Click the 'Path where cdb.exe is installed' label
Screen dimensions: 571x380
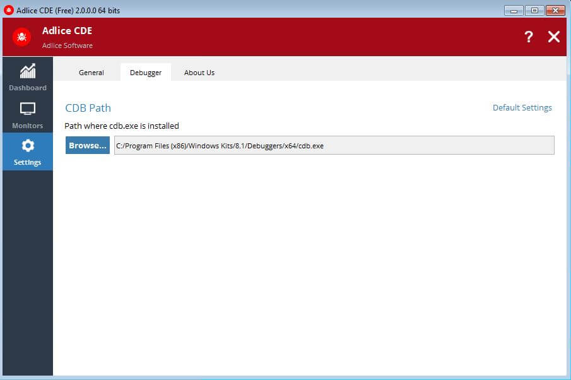click(x=122, y=126)
